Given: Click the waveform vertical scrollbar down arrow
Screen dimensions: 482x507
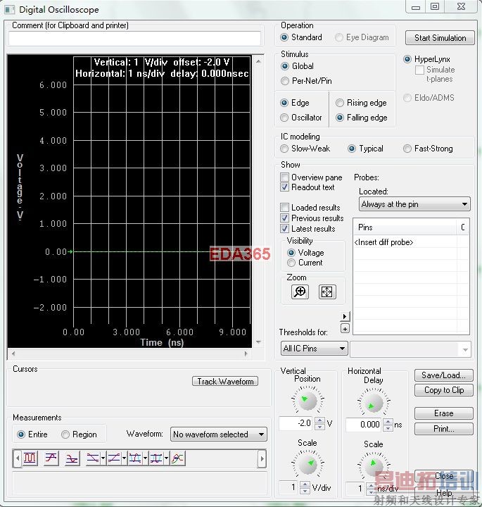Looking at the screenshot, I should point(258,342).
